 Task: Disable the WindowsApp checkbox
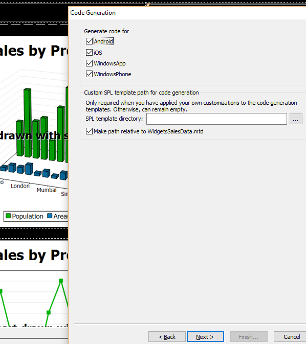tap(89, 63)
